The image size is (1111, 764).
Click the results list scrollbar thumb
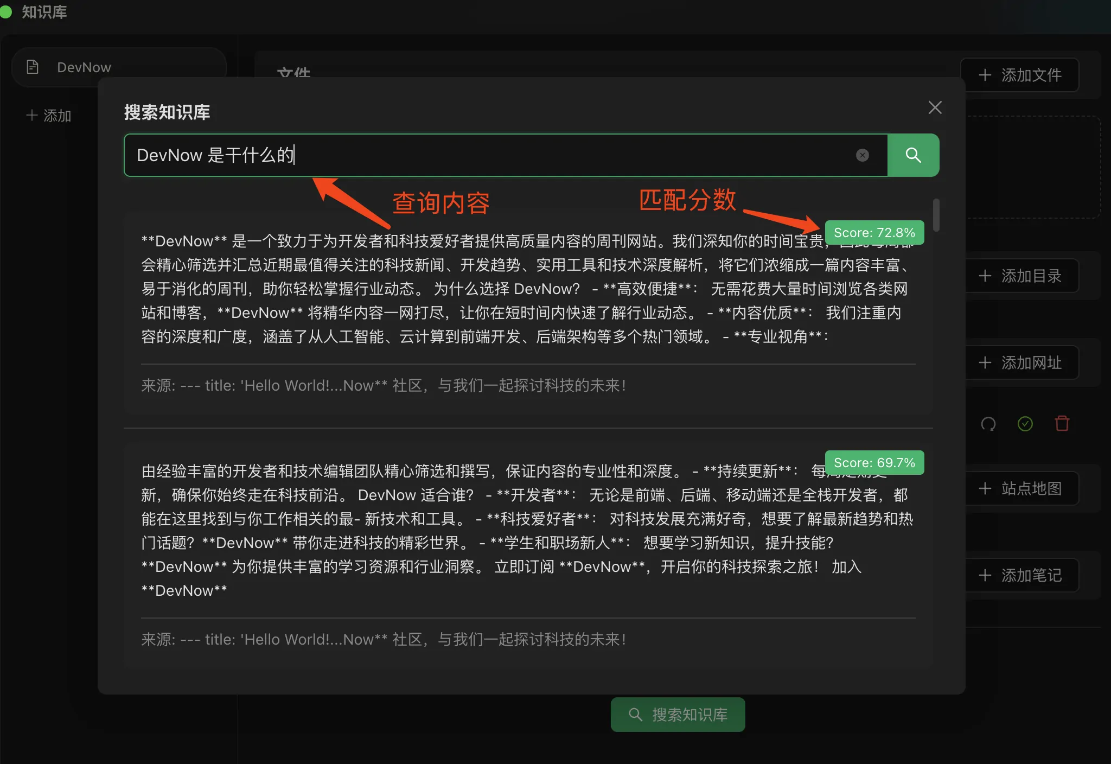click(936, 215)
